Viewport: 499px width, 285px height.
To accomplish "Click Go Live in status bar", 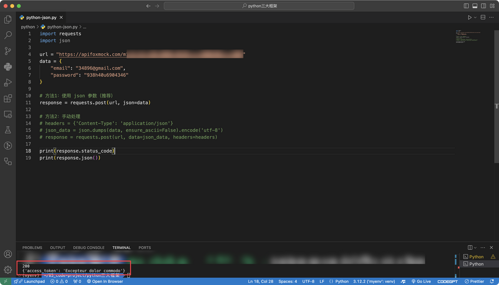I will [421, 282].
